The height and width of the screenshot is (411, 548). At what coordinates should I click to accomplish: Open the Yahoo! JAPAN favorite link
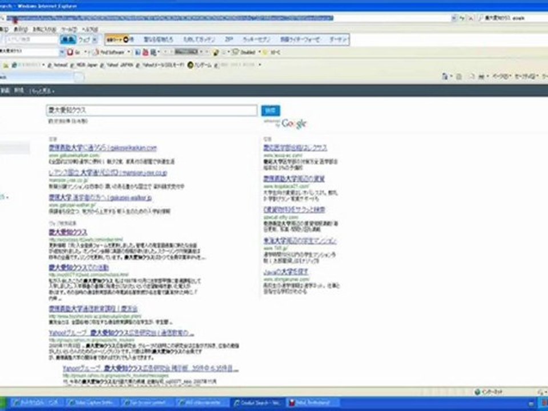click(117, 65)
